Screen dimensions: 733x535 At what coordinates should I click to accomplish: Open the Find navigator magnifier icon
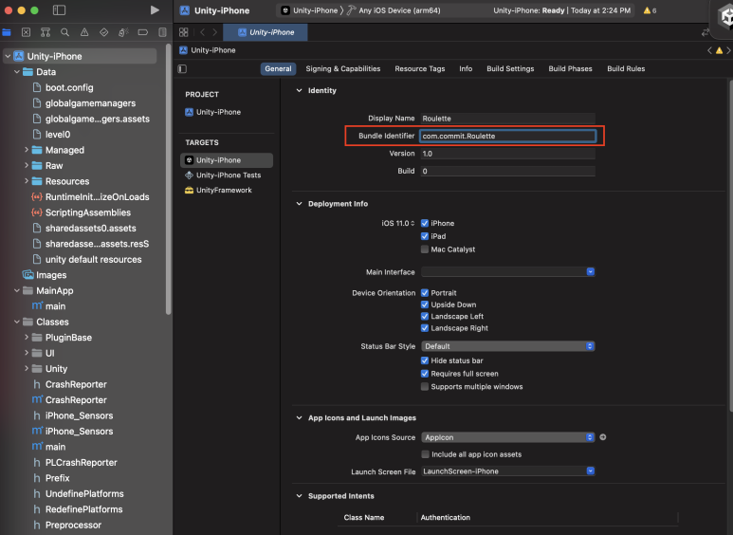point(65,32)
